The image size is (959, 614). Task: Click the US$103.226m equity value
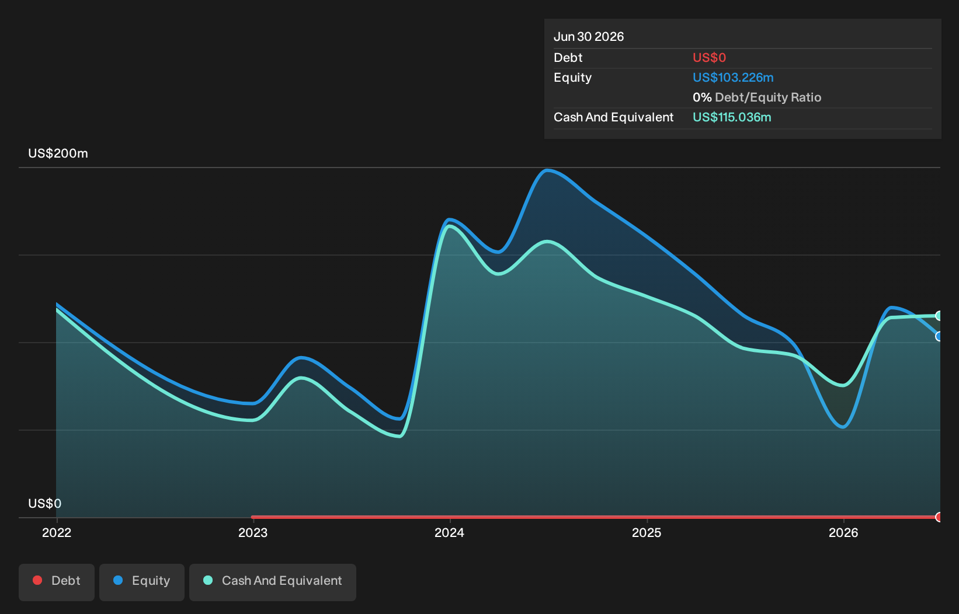733,78
